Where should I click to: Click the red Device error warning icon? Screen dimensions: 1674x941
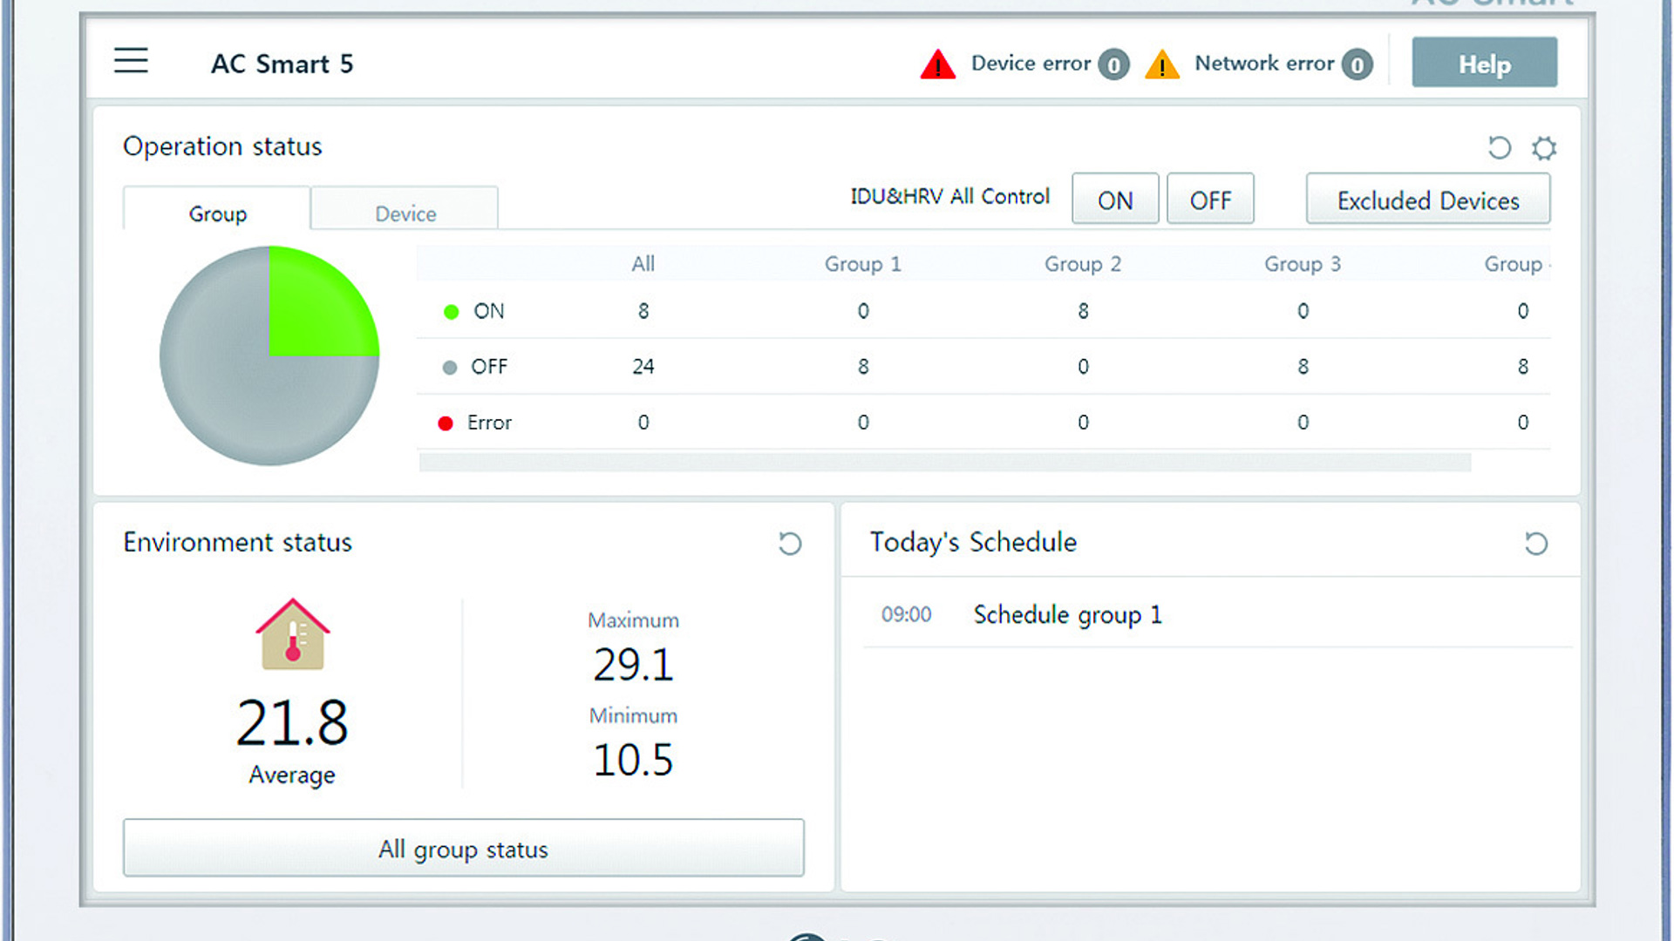click(937, 64)
